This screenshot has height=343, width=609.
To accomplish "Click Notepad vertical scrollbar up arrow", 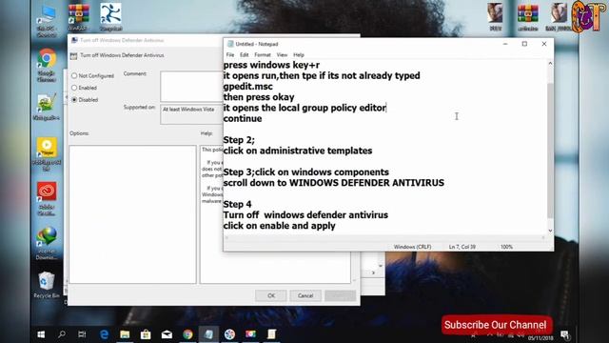I will pyautogui.click(x=550, y=63).
